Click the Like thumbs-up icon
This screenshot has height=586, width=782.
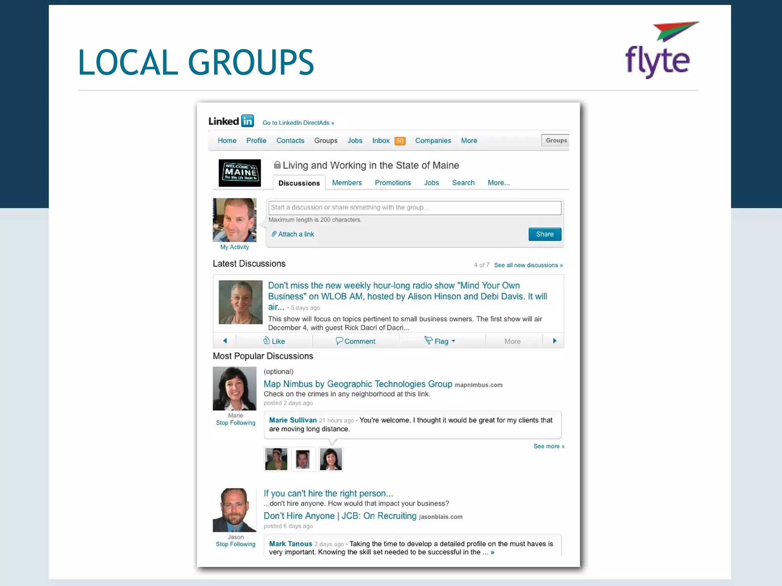tap(267, 341)
